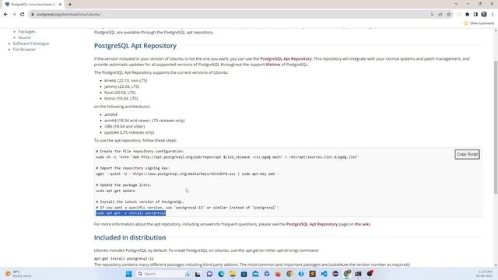Click the browser forward arrow

point(14,14)
